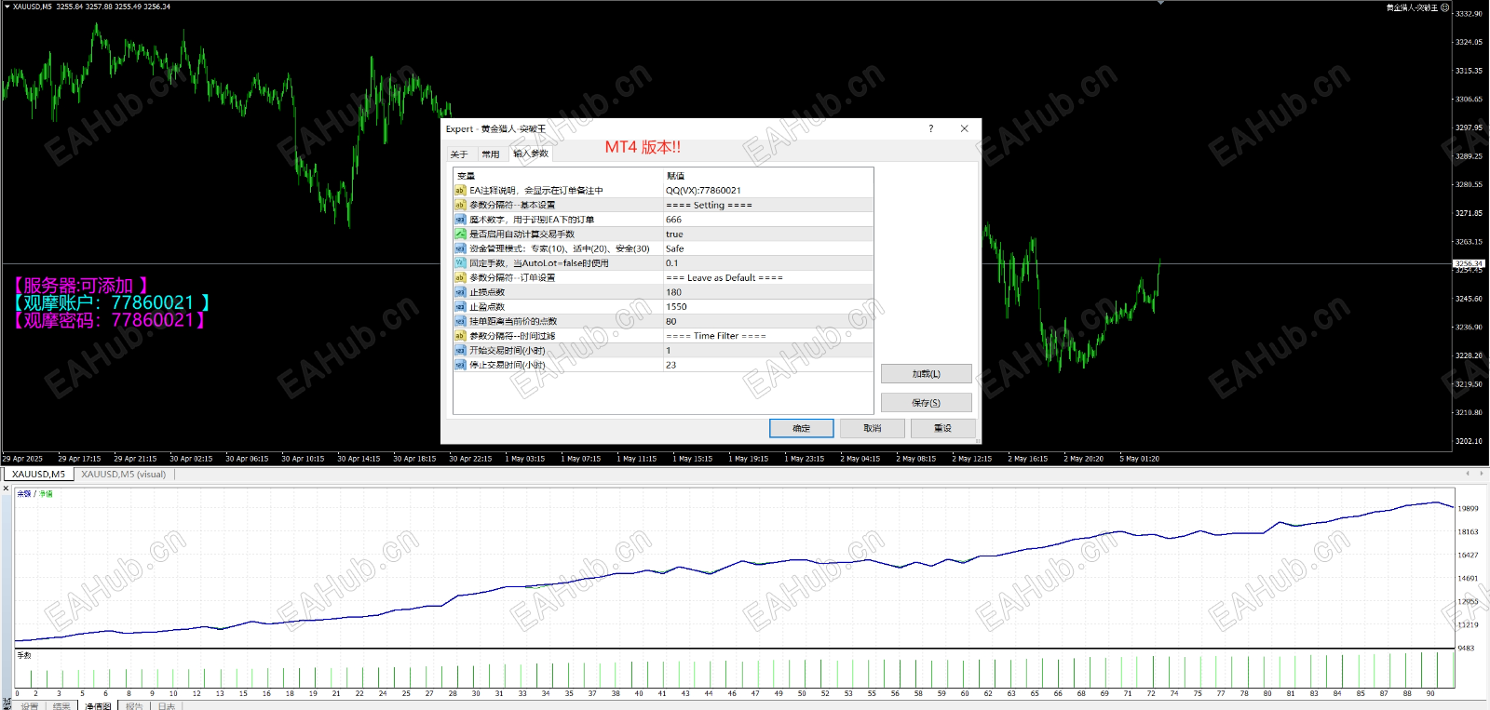Screen dimensions: 1490x710
Task: Select the 魔术数字 variable row label
Action: (532, 220)
